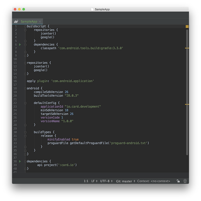201x201 pixels.
Task: Click 'proguard-android.txt' string
Action: tap(129, 143)
